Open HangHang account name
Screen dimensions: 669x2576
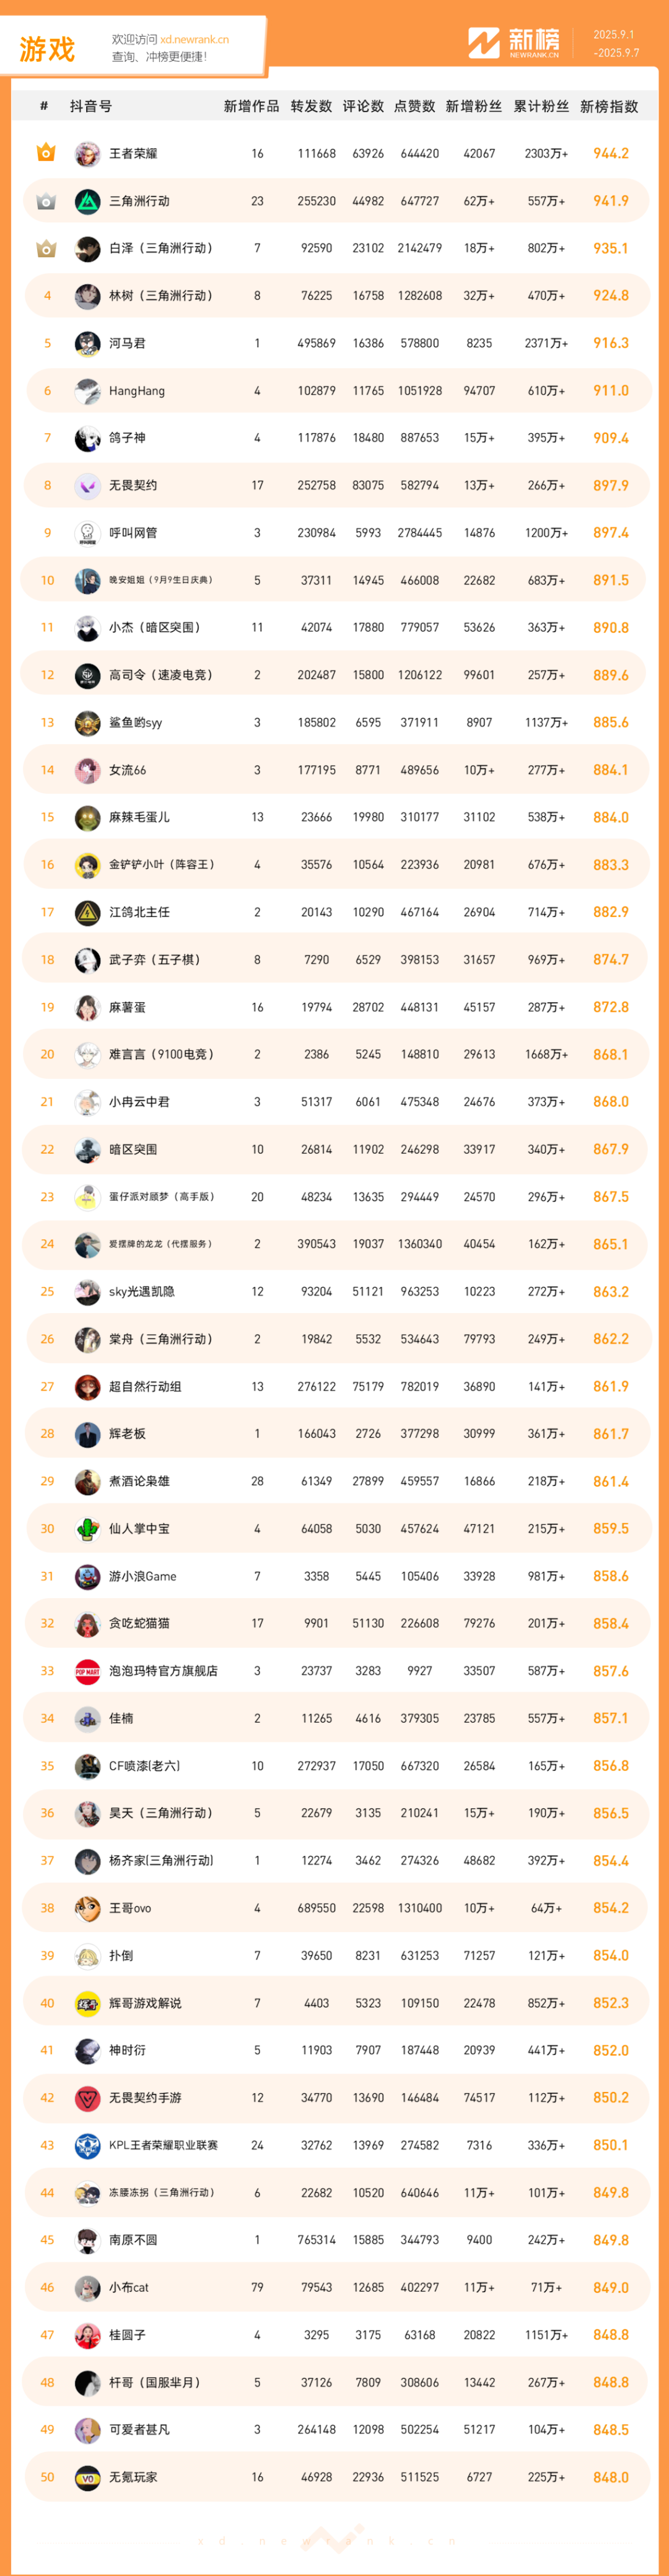pos(137,391)
